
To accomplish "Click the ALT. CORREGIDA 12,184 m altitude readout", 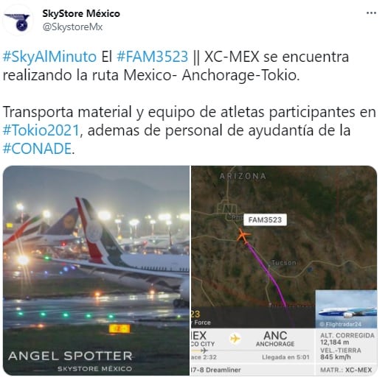I will click(x=347, y=339).
